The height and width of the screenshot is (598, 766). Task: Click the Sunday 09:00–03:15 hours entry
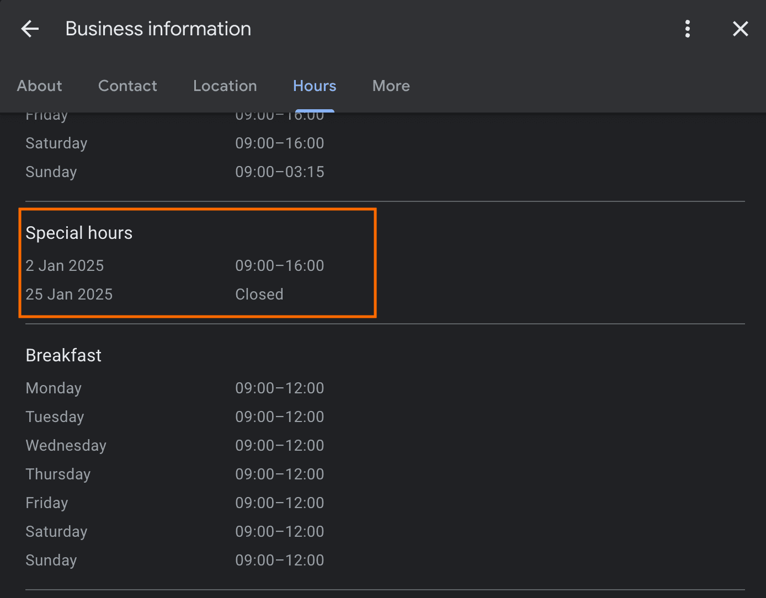(279, 172)
